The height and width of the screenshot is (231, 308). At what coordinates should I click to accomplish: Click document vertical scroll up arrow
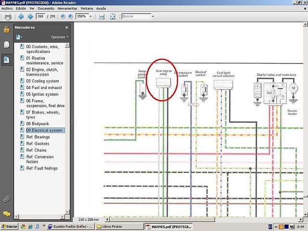coord(306,25)
